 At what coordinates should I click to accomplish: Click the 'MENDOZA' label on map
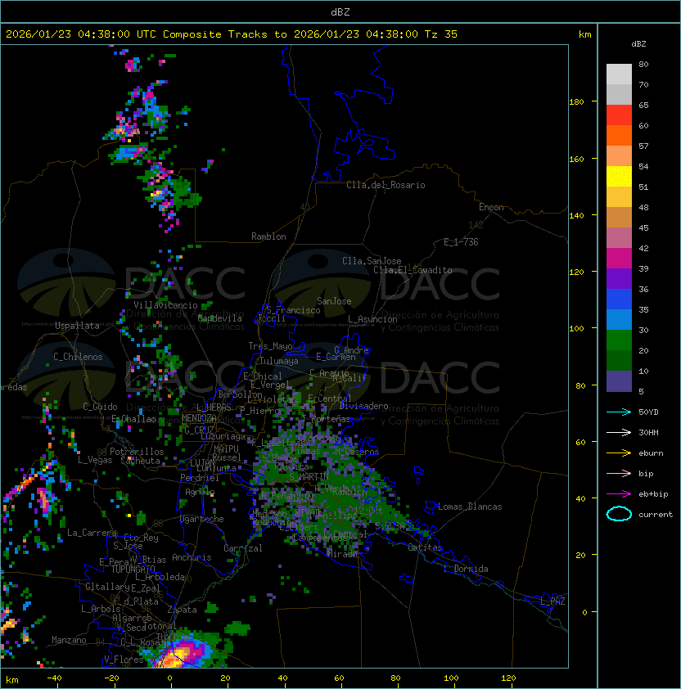pos(199,418)
